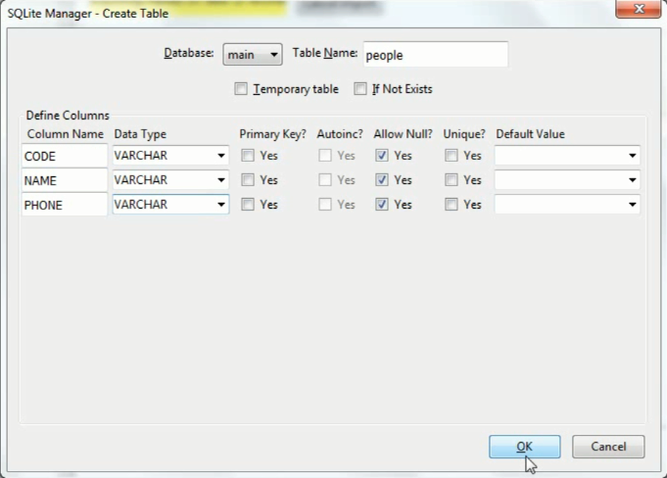Screen dimensions: 667x478
Task: Click the Unique? header label
Action: (x=464, y=134)
